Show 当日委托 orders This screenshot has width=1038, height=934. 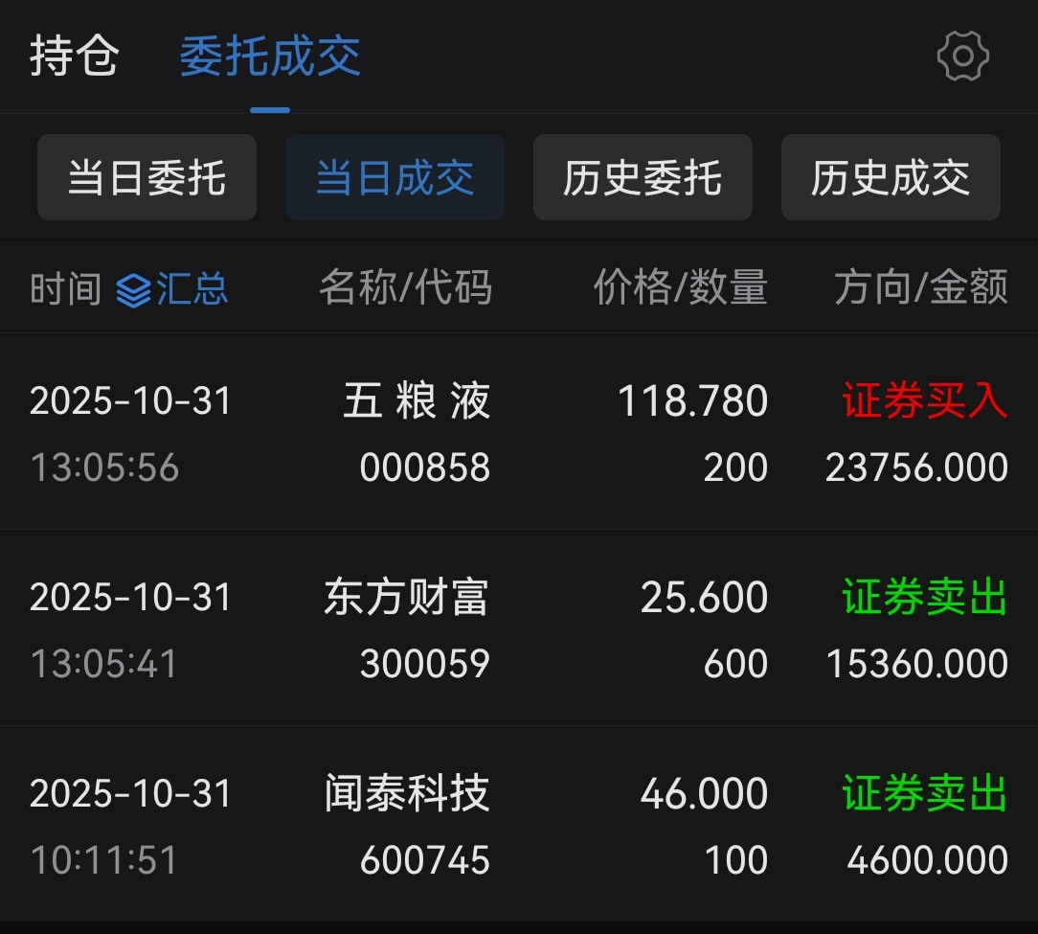147,177
